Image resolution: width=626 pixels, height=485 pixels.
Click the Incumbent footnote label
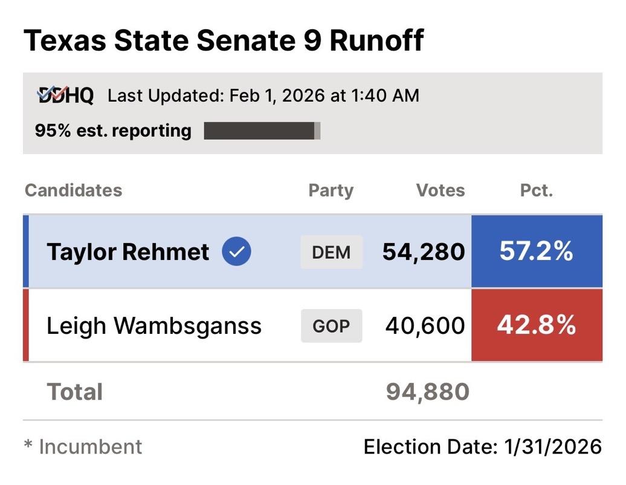coord(83,447)
